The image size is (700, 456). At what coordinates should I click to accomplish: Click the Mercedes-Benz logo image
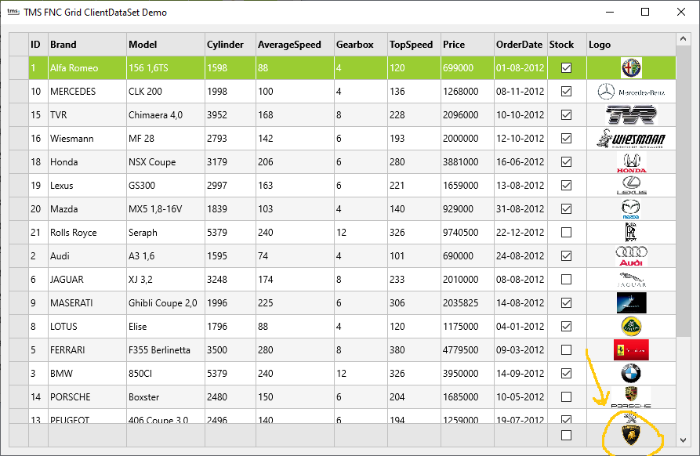[x=631, y=92]
